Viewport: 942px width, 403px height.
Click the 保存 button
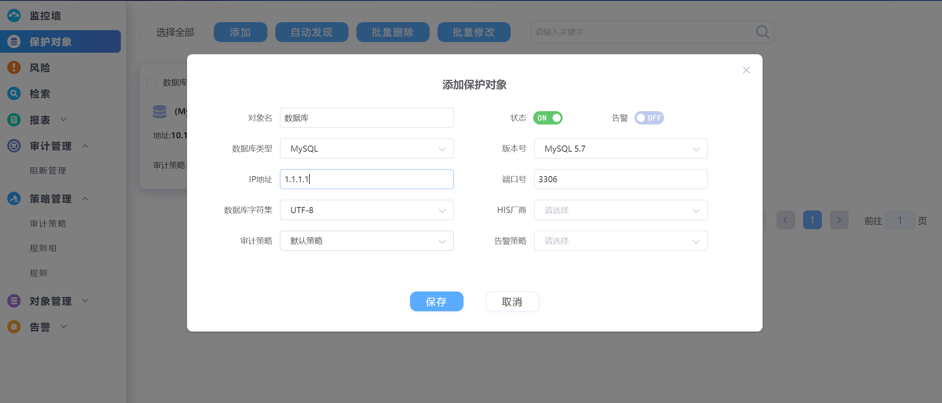click(x=436, y=302)
